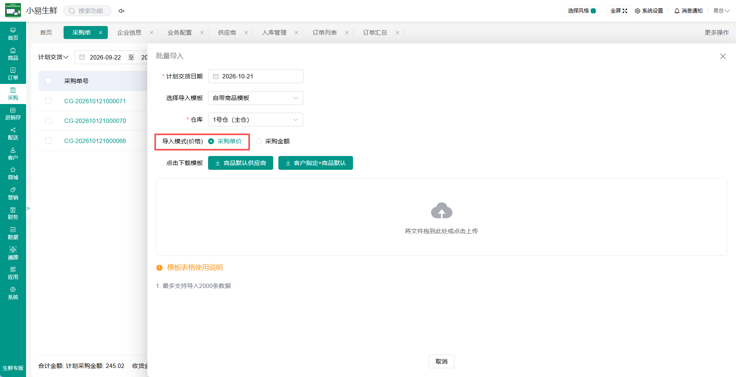Open the 更多操作 menu
The height and width of the screenshot is (377, 736).
[717, 32]
